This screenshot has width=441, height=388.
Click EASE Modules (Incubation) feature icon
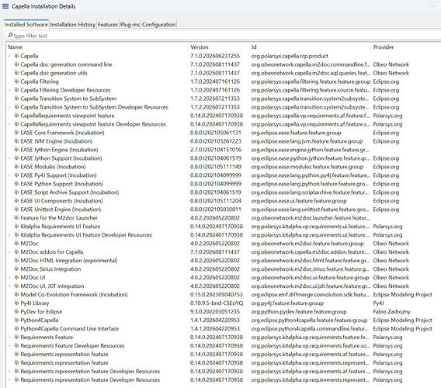[16, 166]
